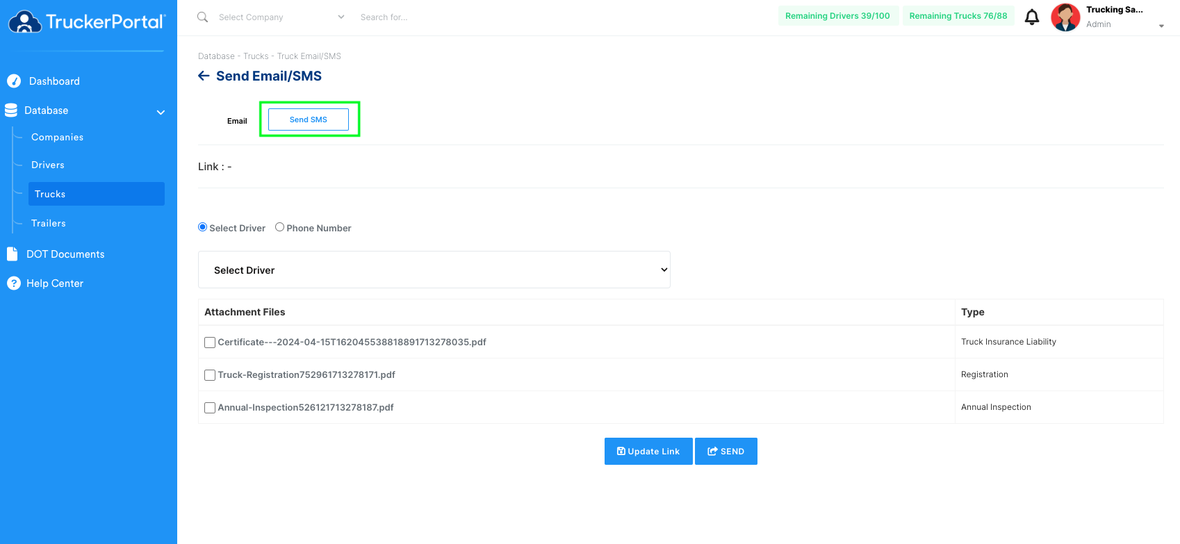Viewport: 1180px width, 544px height.
Task: Open the Help Center page
Action: (55, 283)
